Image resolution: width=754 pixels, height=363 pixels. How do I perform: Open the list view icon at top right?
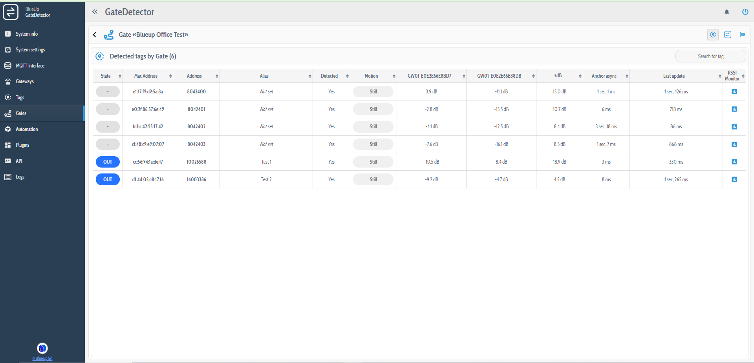tap(742, 35)
